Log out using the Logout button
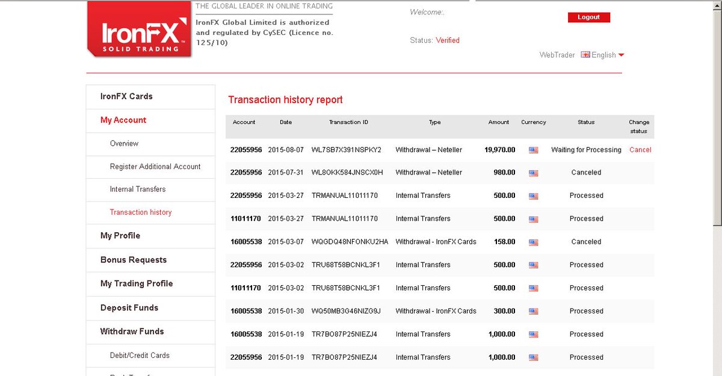The width and height of the screenshot is (722, 376). tap(589, 17)
